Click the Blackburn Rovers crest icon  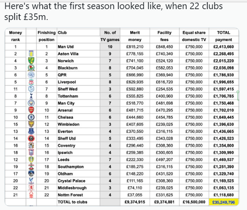point(31,68)
